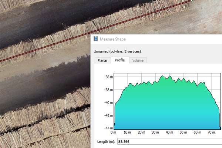This screenshot has width=222, height=148.
Task: Click the Length (m) label text
Action: [106, 142]
